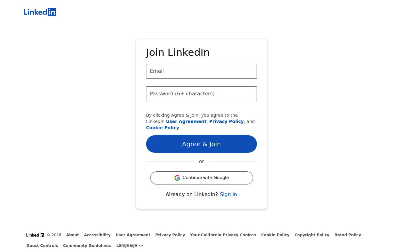The width and height of the screenshot is (403, 251).
Task: Open the Guest Controls footer link
Action: click(42, 246)
